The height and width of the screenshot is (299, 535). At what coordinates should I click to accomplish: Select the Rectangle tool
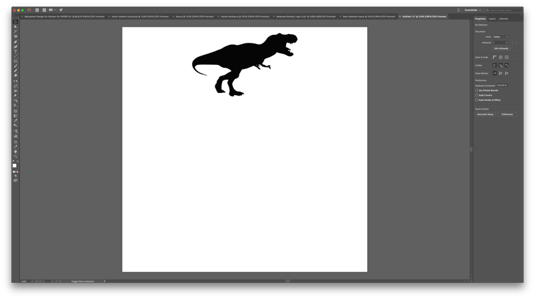[15, 61]
